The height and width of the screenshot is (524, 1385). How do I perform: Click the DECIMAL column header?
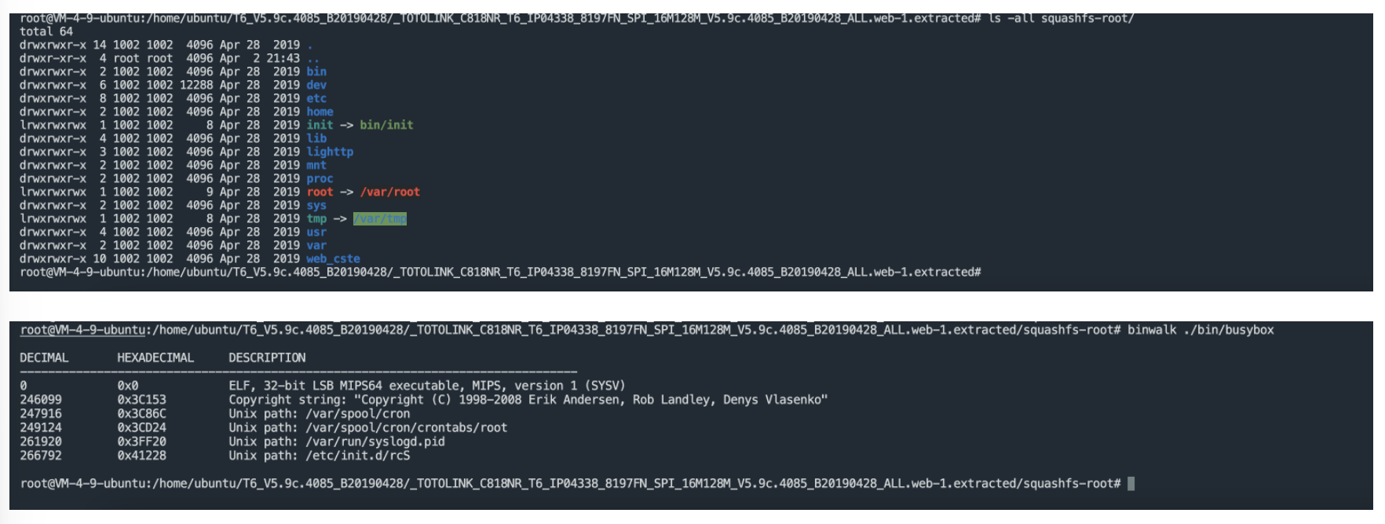click(x=44, y=357)
